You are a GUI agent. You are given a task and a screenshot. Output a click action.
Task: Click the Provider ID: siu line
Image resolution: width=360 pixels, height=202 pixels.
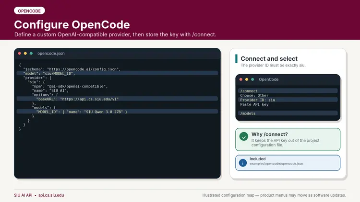point(288,100)
